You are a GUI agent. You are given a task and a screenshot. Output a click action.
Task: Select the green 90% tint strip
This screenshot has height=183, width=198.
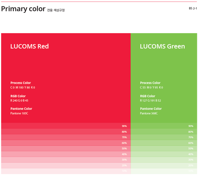[x=164, y=126]
